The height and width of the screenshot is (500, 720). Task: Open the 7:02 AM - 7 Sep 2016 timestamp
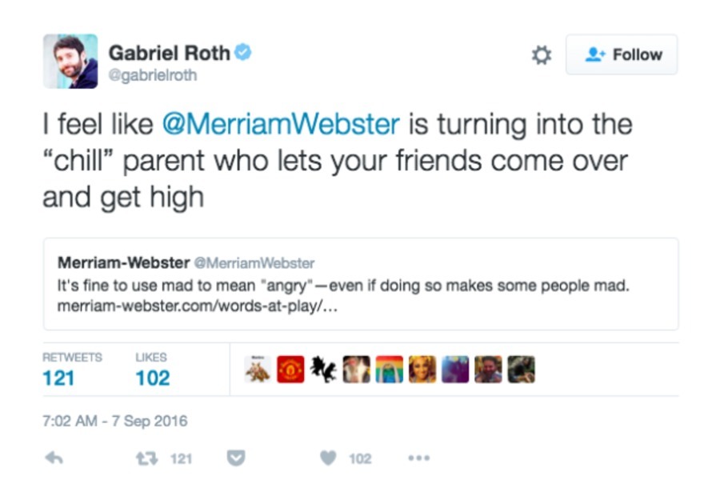coord(114,421)
